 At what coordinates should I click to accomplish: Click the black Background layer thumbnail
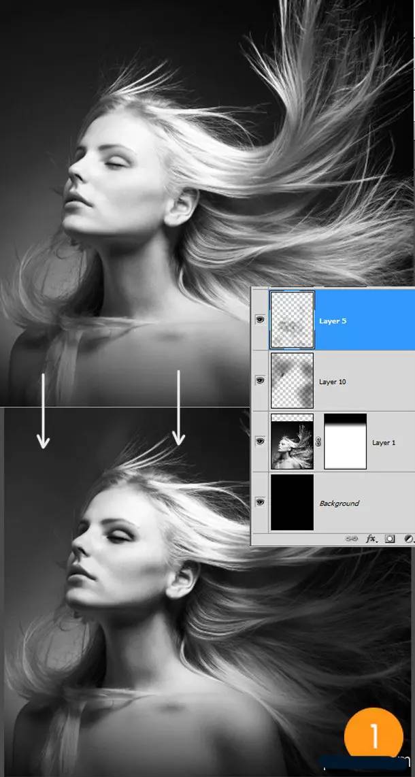[292, 502]
